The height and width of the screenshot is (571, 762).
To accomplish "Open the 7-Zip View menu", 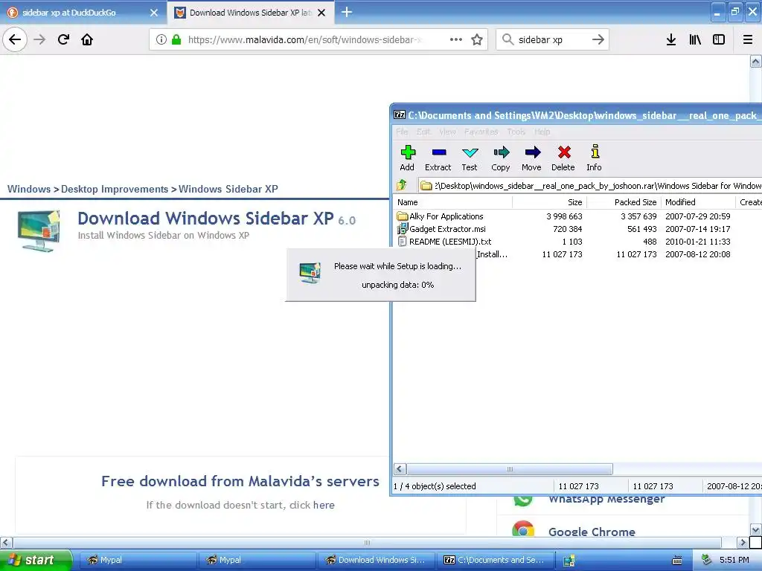I will (x=447, y=132).
